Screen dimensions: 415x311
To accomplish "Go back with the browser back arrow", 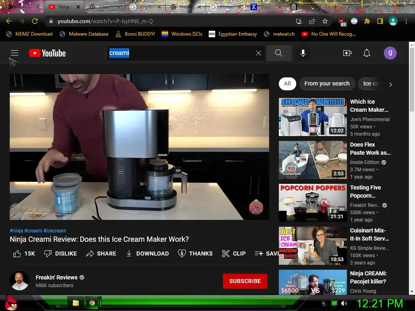I will [x=9, y=21].
